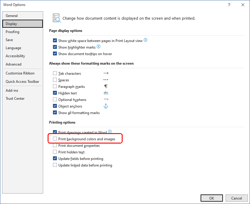Enable Print hidden text checkbox
This screenshot has height=204, width=250.
(55, 152)
